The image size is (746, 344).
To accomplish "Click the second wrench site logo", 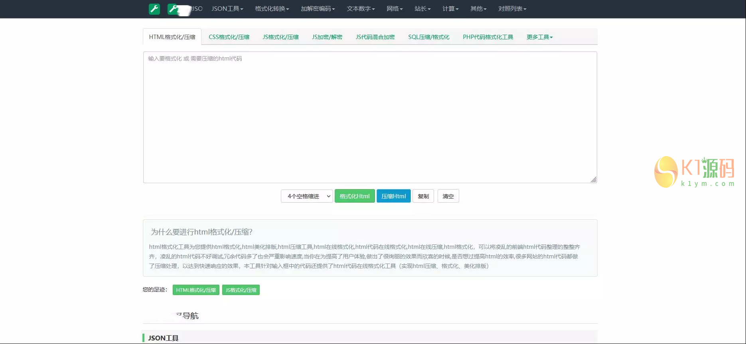I will pos(173,9).
